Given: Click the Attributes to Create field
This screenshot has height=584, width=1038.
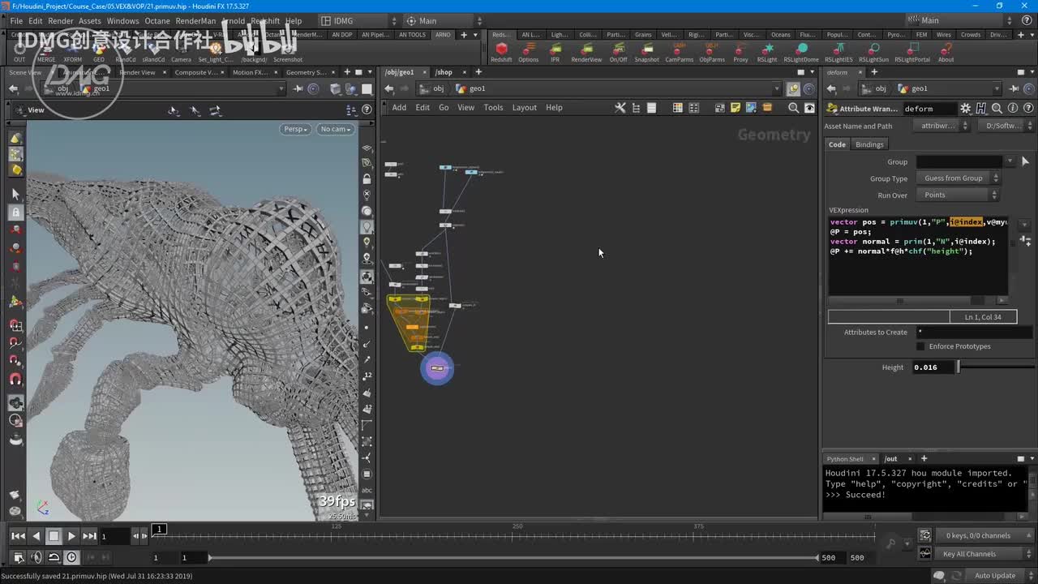Looking at the screenshot, I should 973,333.
